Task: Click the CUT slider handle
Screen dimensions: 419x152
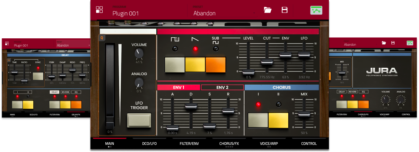Action: pyautogui.click(x=267, y=62)
